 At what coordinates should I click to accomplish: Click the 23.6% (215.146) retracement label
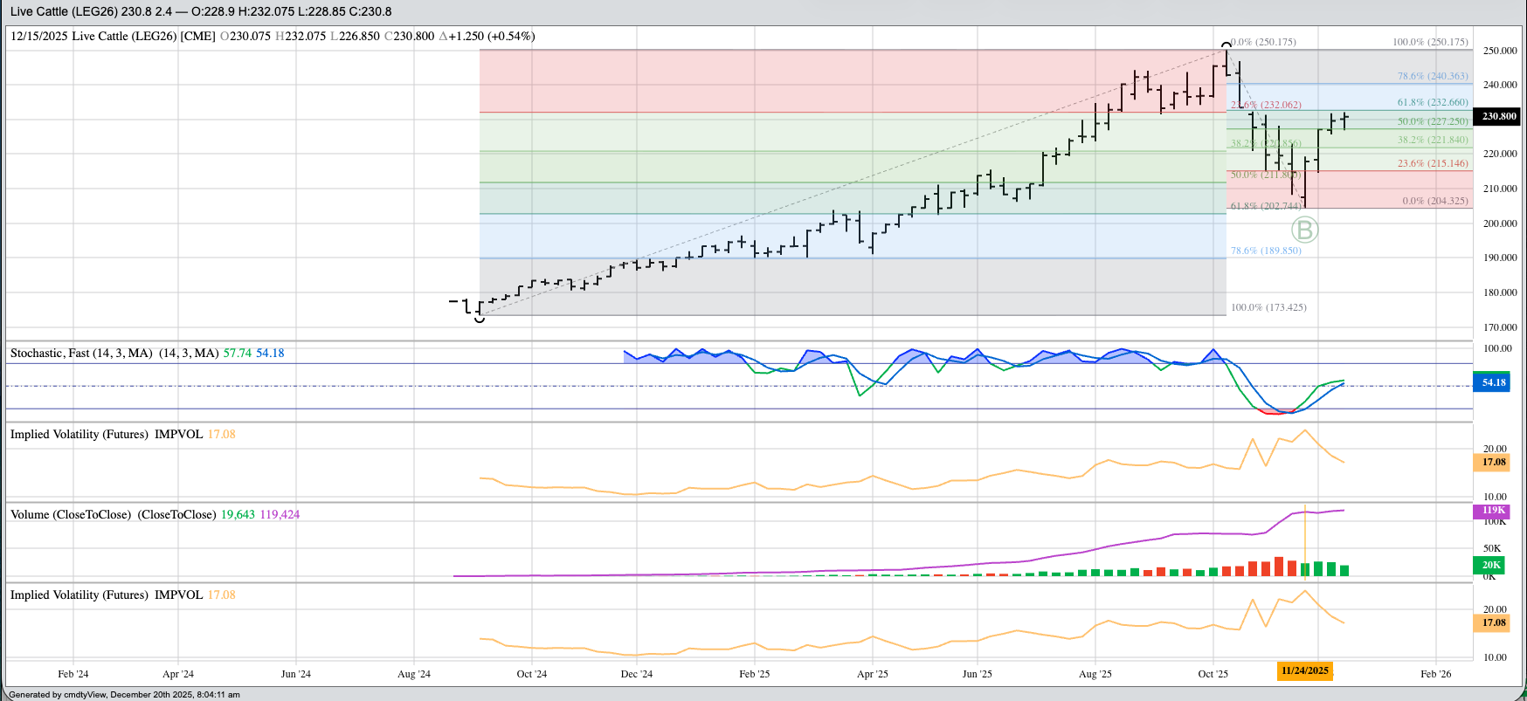1433,164
